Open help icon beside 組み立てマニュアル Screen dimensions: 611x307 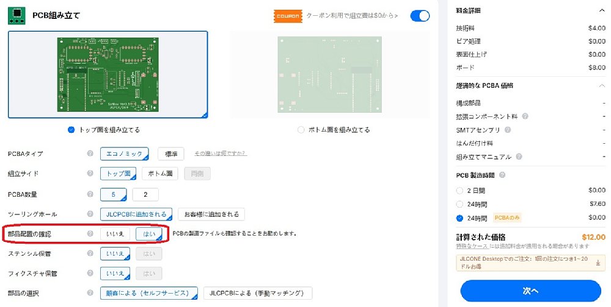click(519, 157)
